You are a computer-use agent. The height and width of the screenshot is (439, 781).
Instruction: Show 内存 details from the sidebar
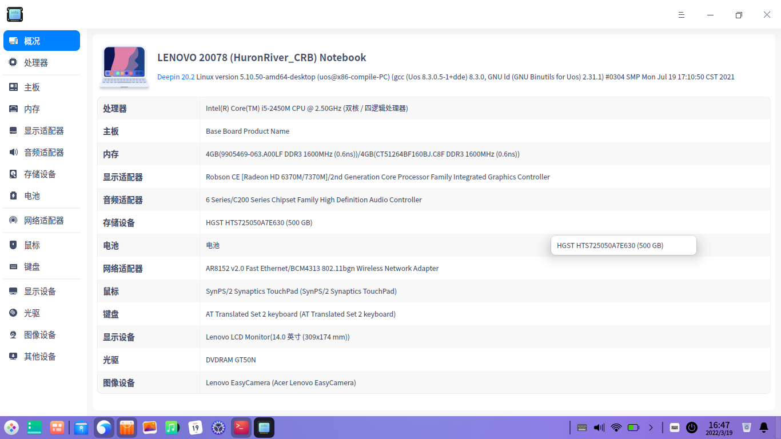point(42,109)
